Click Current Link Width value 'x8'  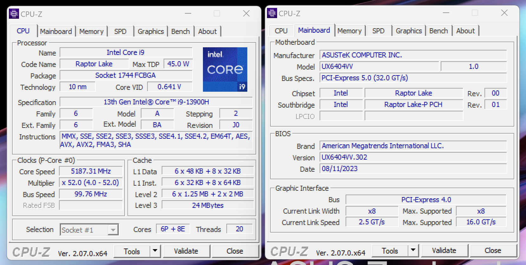[372, 211]
